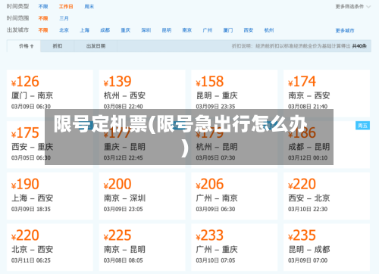Switch to the 折扣 sort tab

tap(58, 46)
